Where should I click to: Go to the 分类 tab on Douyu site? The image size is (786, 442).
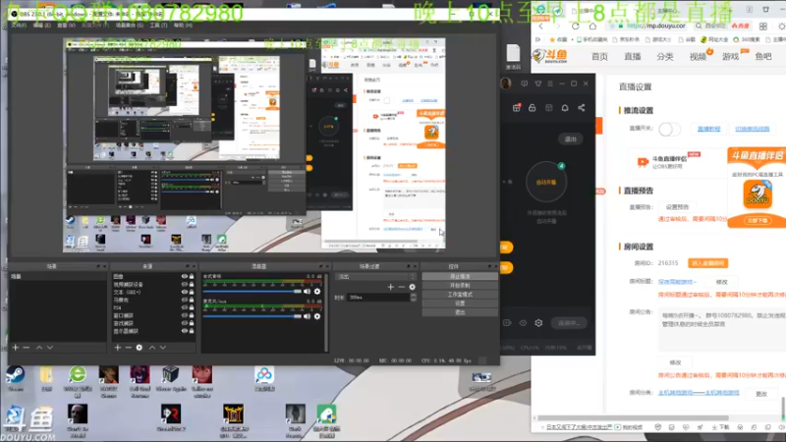pyautogui.click(x=665, y=56)
